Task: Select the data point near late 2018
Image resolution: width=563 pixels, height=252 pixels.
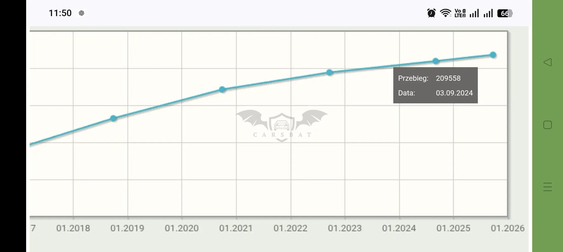Action: [113, 118]
